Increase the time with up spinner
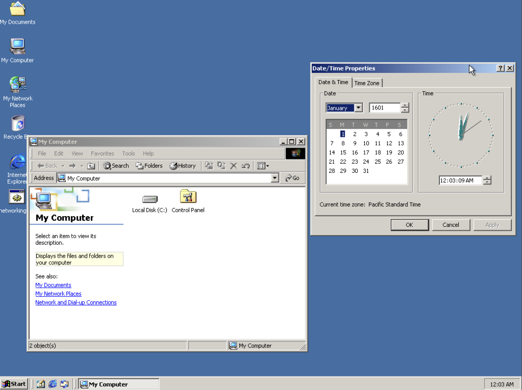The height and width of the screenshot is (390, 522). click(x=487, y=178)
